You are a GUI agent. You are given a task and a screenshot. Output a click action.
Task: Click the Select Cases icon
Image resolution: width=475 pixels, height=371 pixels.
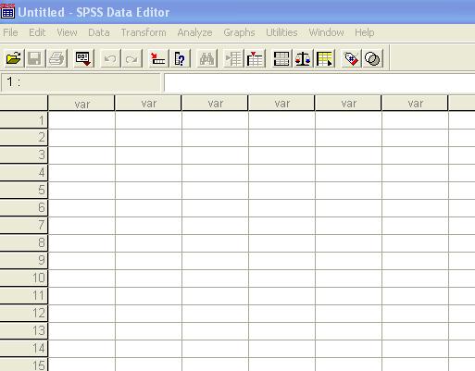[x=325, y=58]
